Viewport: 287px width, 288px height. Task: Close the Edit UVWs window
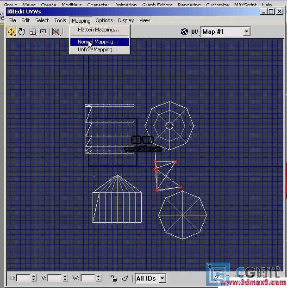pos(280,12)
